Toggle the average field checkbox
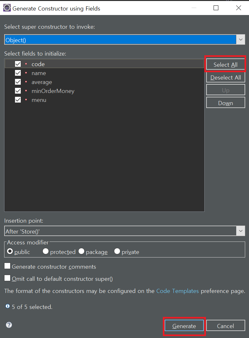Screen dimensions: 249x338 coord(18,82)
